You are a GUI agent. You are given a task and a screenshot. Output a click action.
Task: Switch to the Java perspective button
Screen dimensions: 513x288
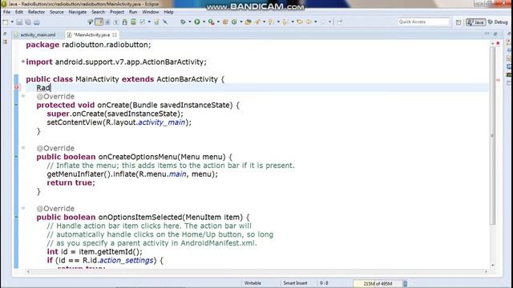coord(475,22)
